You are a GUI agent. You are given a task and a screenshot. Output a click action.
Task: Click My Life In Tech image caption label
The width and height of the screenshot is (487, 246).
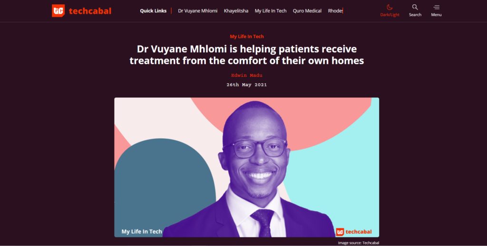pos(142,231)
